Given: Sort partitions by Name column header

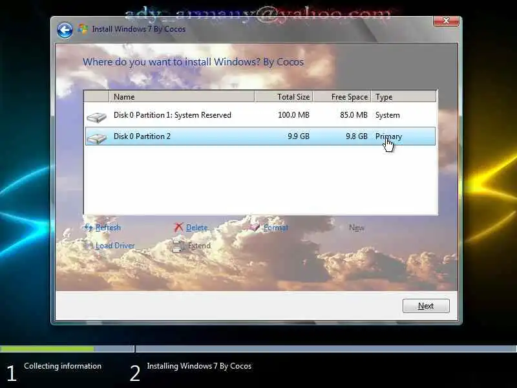Looking at the screenshot, I should [182, 96].
